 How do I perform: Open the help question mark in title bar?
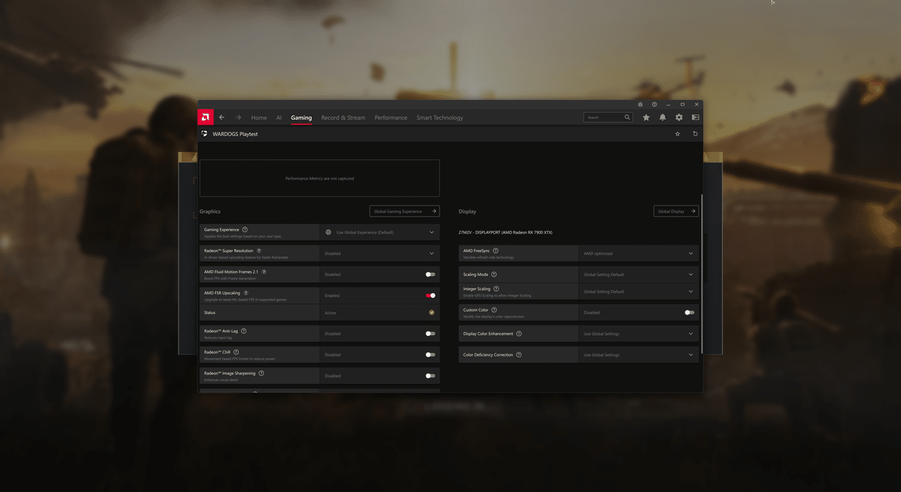[x=654, y=104]
